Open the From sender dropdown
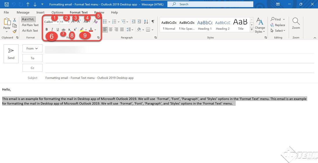318x163 pixels. coord(32,49)
